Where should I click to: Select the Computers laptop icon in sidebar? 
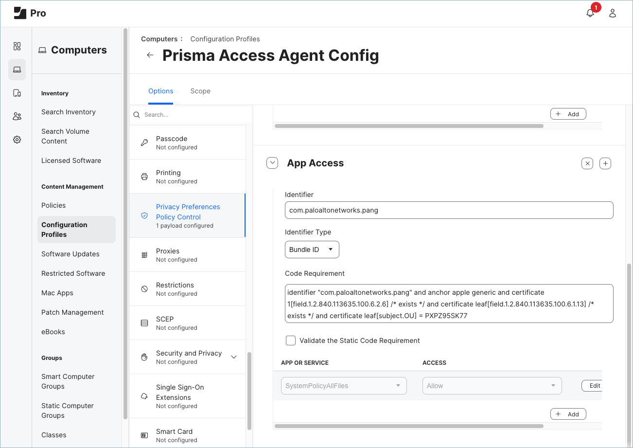pyautogui.click(x=17, y=70)
